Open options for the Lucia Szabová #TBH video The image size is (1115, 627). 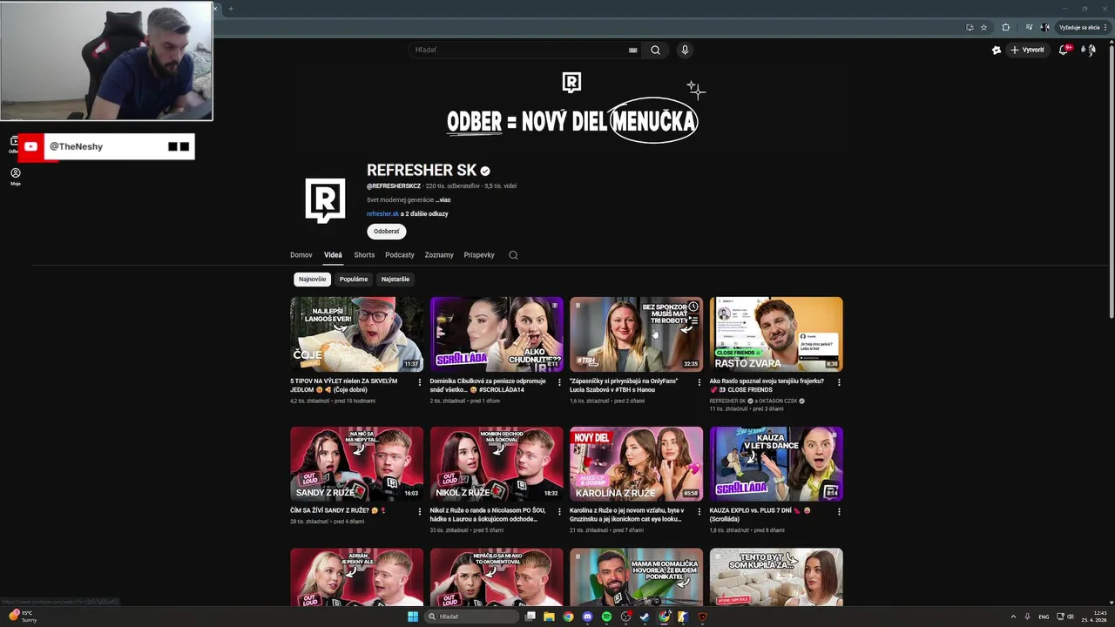pos(699,382)
